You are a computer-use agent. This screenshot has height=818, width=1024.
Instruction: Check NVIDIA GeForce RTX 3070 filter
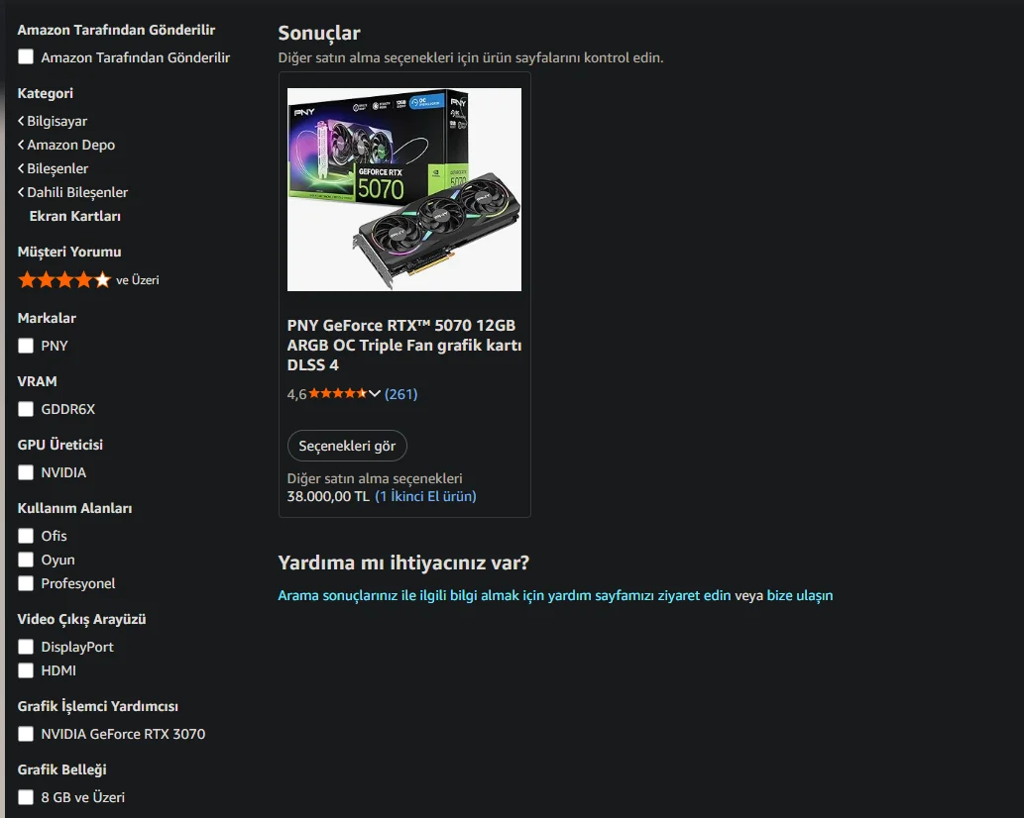coord(26,734)
